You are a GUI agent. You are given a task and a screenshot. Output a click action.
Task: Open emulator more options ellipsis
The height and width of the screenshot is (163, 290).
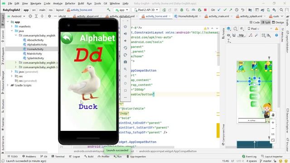click(126, 97)
